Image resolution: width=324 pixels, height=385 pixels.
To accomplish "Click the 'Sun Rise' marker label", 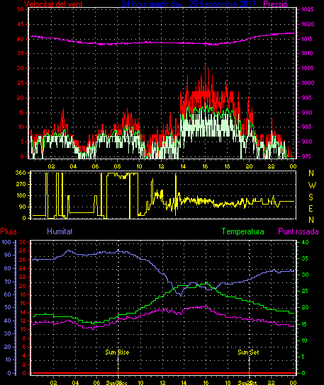I will tap(117, 352).
